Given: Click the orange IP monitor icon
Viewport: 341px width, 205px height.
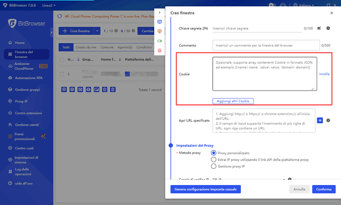Looking at the screenshot, I should (159, 31).
